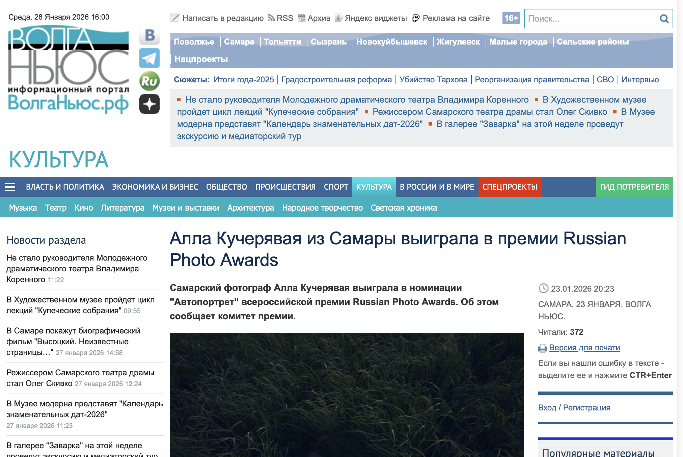Image resolution: width=683 pixels, height=457 pixels.
Task: Click the printer icon for print version
Action: click(x=542, y=348)
